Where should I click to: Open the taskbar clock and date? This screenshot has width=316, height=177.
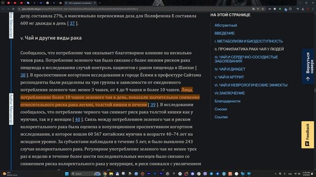306,174
